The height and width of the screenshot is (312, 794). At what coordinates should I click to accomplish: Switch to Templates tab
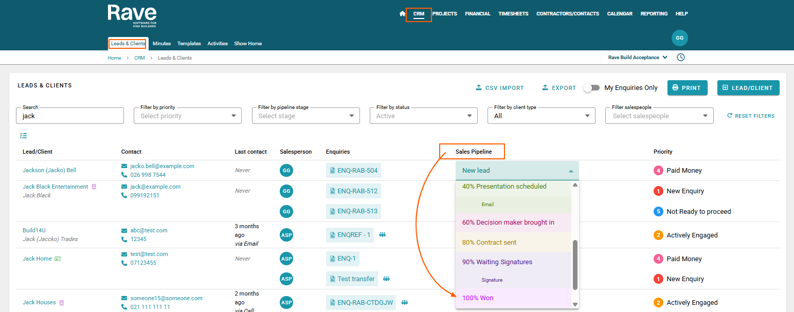(x=189, y=44)
